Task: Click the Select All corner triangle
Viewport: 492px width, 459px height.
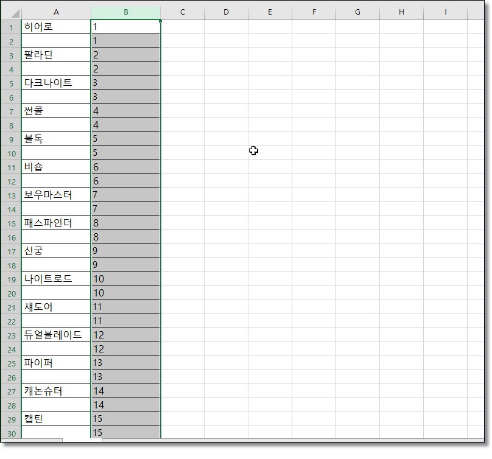Action: 15,13
